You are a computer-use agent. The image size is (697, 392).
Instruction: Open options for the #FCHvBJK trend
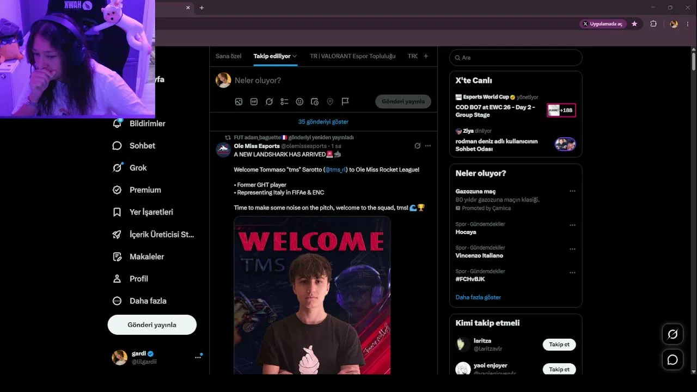(572, 272)
